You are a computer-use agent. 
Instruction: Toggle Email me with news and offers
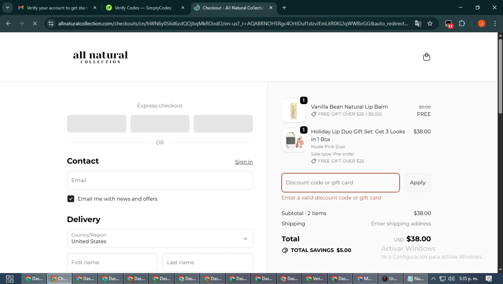pos(71,199)
